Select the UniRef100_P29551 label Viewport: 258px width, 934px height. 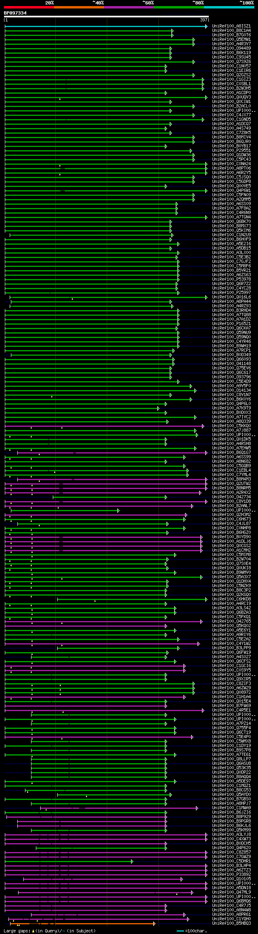pos(231,151)
